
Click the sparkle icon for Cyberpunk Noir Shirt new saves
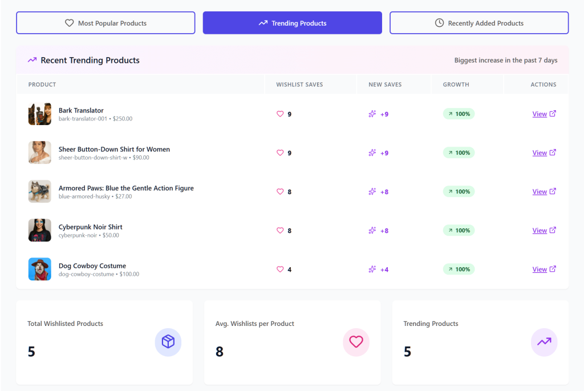coord(374,230)
